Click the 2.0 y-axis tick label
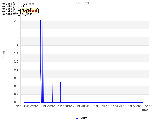 coord(16,21)
